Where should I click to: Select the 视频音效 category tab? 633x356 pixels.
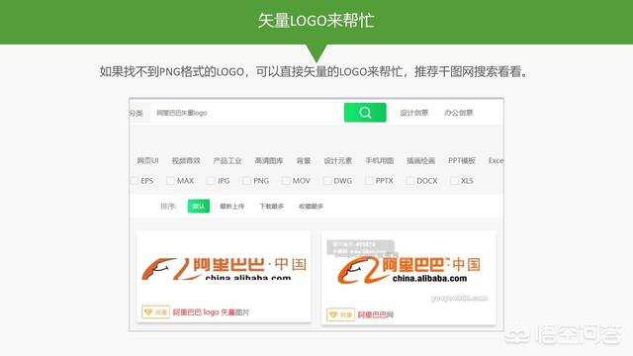(186, 160)
